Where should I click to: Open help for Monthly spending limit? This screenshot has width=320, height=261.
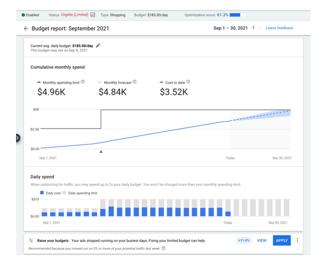(x=83, y=82)
